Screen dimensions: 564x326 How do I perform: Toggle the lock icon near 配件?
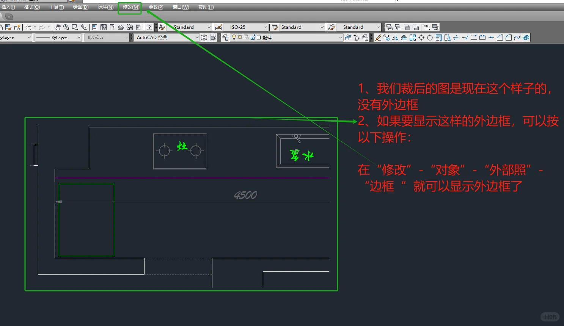pos(253,37)
